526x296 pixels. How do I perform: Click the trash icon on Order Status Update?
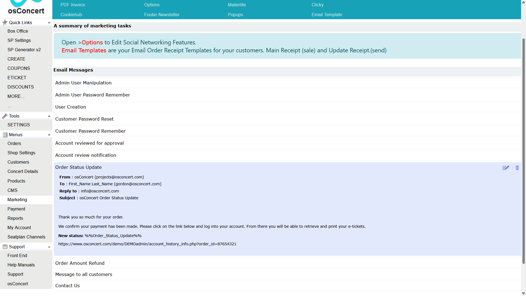pyautogui.click(x=517, y=168)
